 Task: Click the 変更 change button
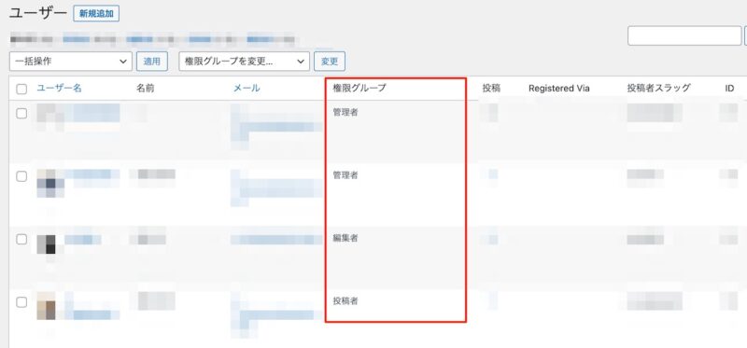330,62
